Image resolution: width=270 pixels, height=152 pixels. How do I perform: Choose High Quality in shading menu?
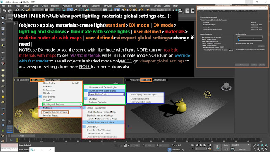60,83
